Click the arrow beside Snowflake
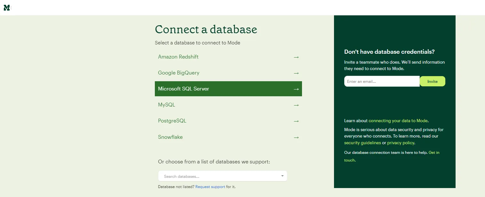This screenshot has width=485, height=197. (x=296, y=137)
